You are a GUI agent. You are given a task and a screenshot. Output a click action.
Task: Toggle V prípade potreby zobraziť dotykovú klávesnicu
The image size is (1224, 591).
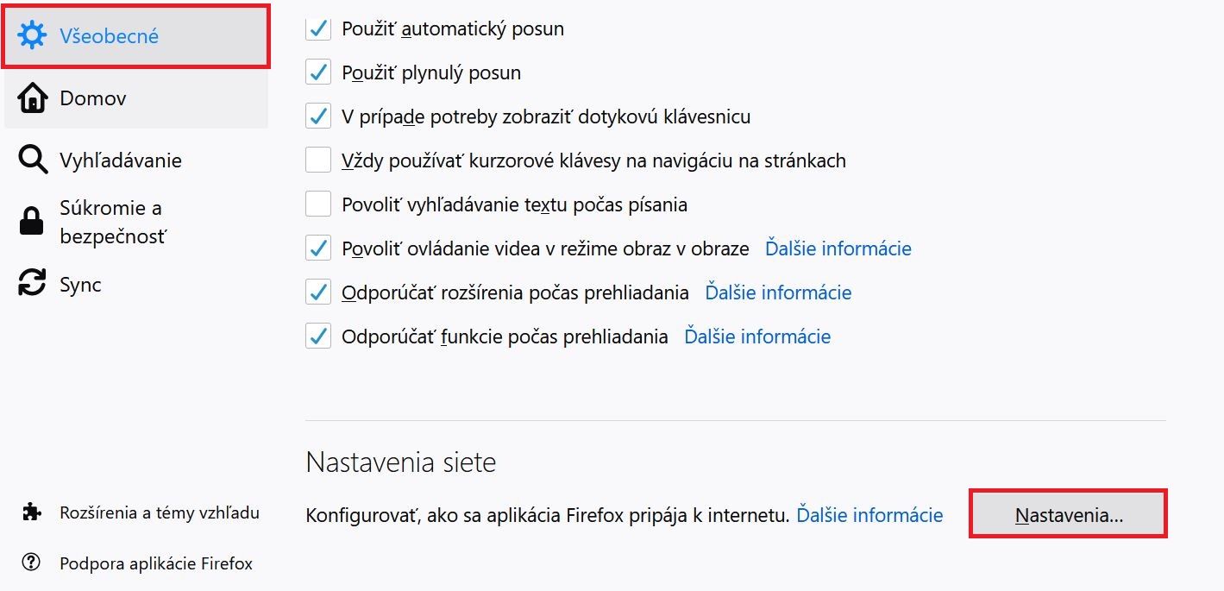[318, 116]
